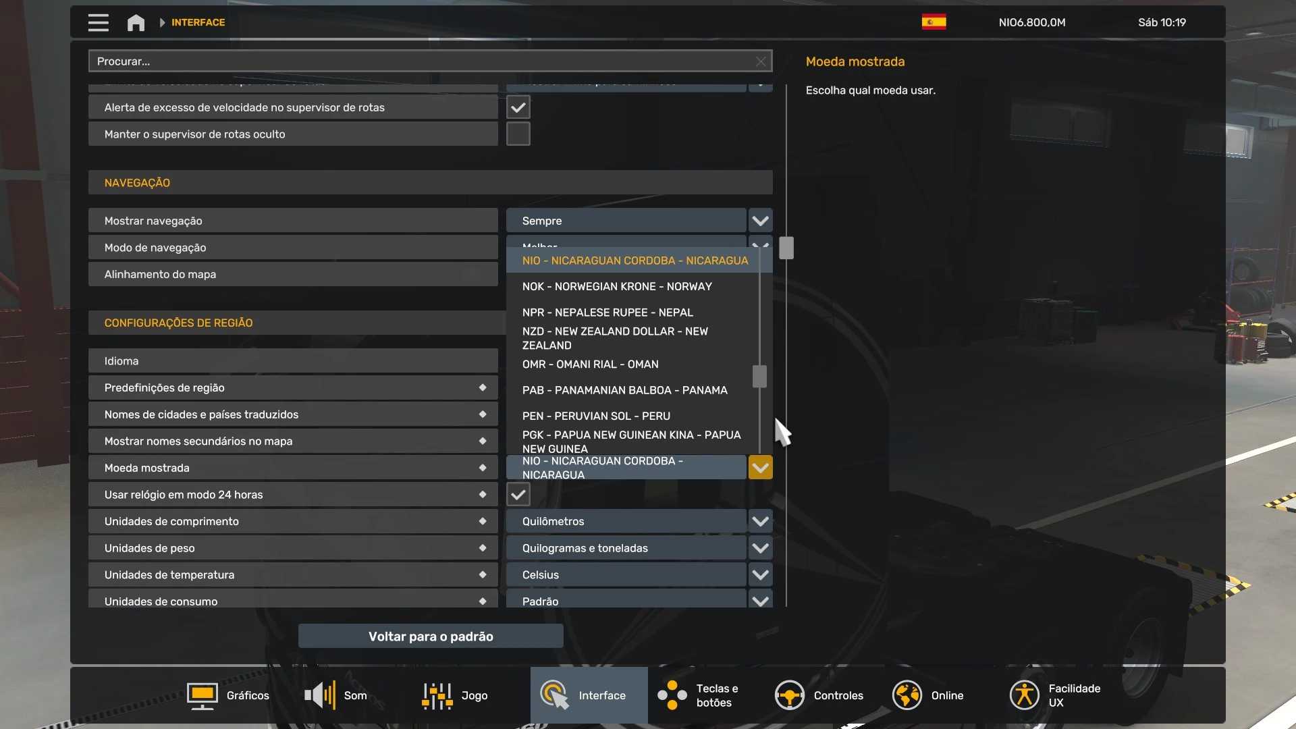Choose PEN - Peruvian Sol option
Image resolution: width=1296 pixels, height=729 pixels.
point(596,416)
